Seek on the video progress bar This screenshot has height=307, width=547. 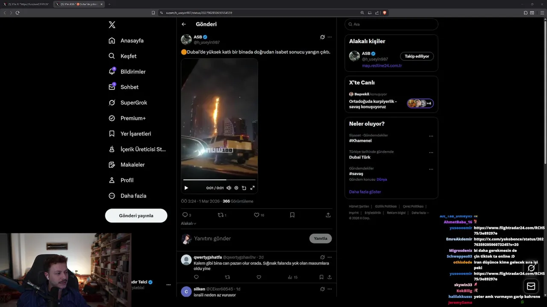click(219, 180)
